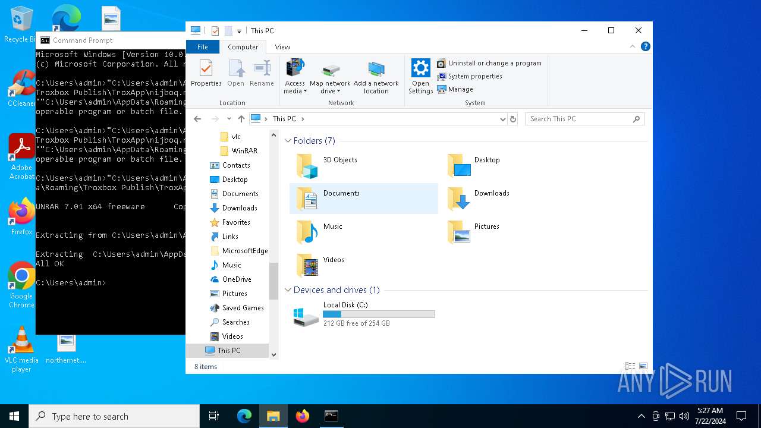The height and width of the screenshot is (428, 761).
Task: Click the Forward navigation arrow
Action: tap(215, 119)
